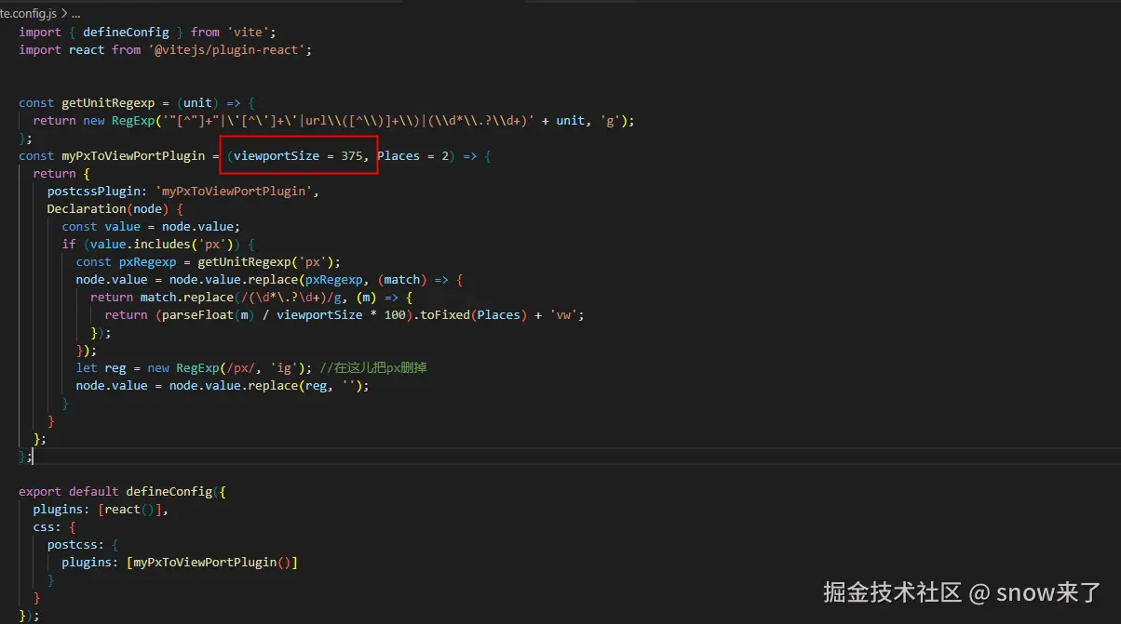Click the Chinese comment about deleting px
1121x624 pixels.
coord(372,367)
